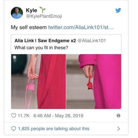Open the twitter.com/AliaLink101 link
Screen dimensions: 138x138
click(81, 27)
